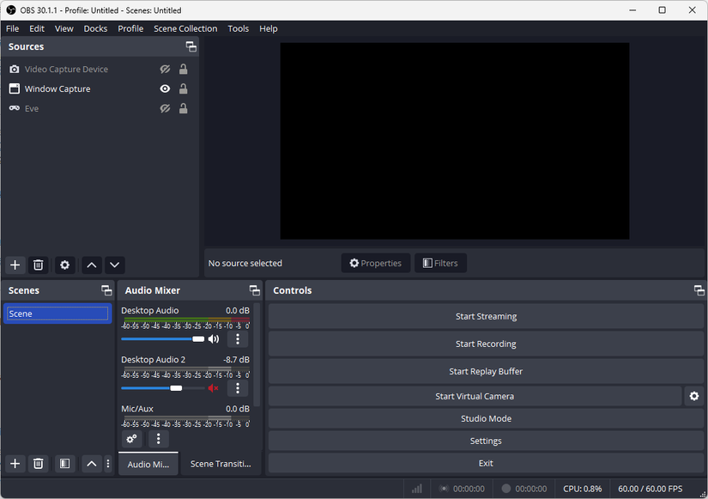
Task: Open Virtual Camera configuration gear
Action: (693, 396)
